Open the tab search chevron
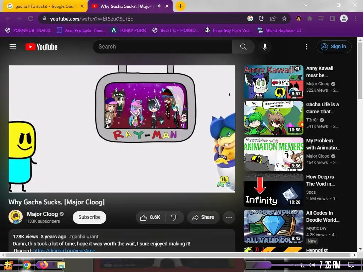Viewport: 363px width, 272px height. (x=306, y=5)
